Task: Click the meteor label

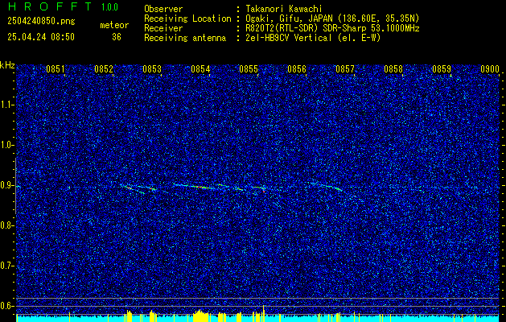Action: (x=114, y=25)
